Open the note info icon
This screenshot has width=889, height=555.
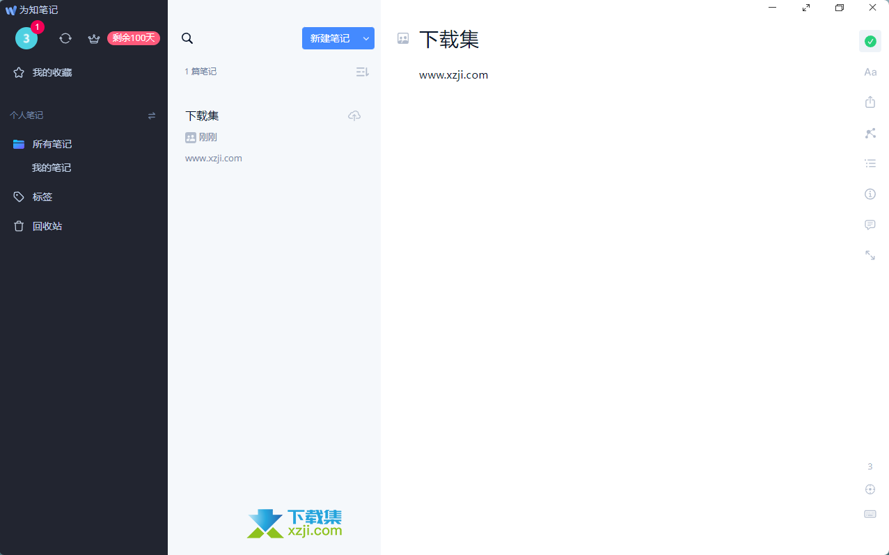coord(870,194)
